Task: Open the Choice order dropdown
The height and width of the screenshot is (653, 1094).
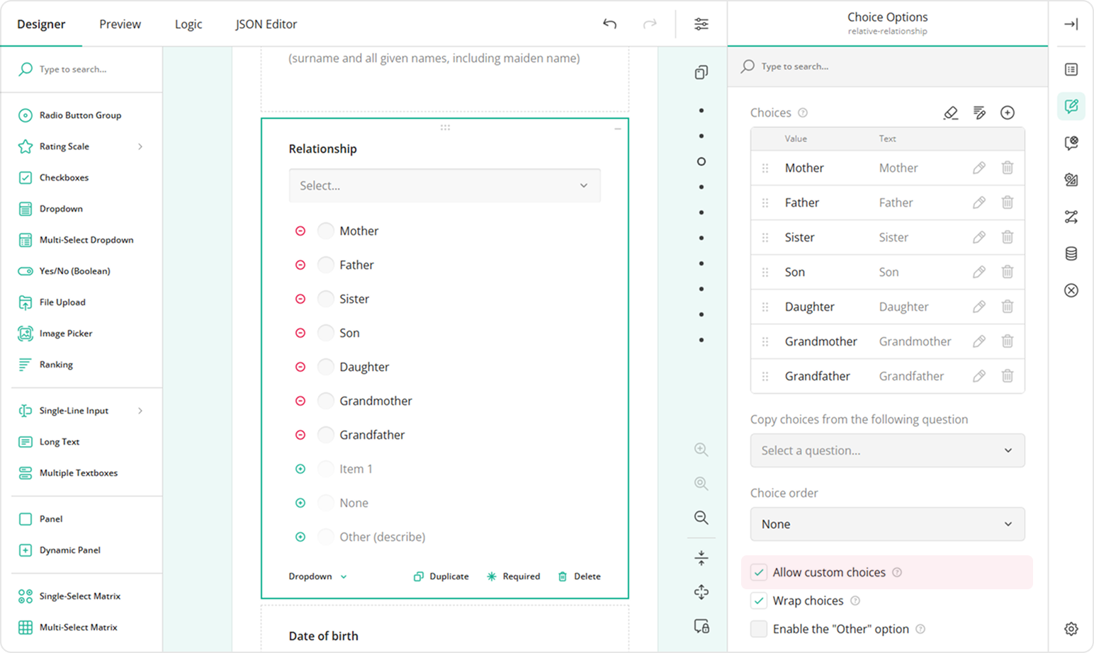Action: pyautogui.click(x=886, y=524)
